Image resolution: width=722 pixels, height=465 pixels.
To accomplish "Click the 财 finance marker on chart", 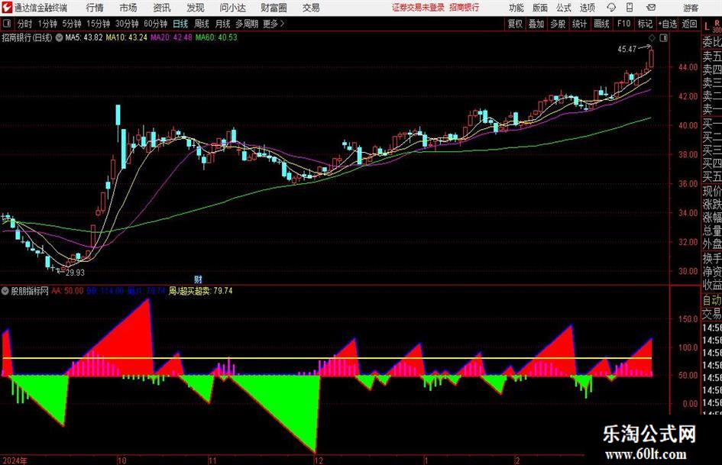I will tap(198, 279).
